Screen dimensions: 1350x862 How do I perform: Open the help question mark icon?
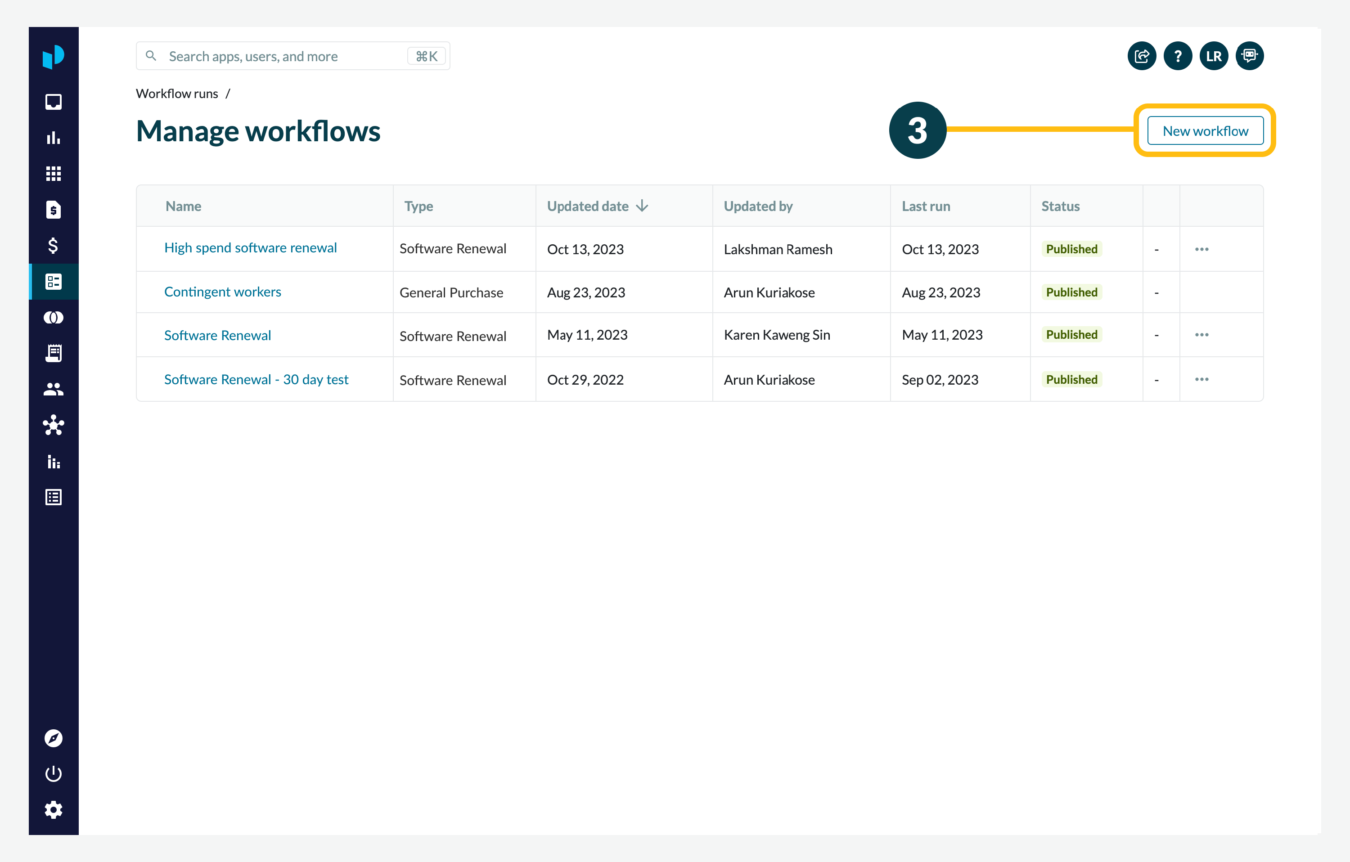1177,56
